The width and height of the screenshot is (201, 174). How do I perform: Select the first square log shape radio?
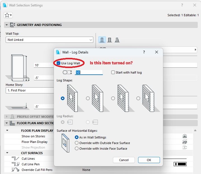[62, 98]
